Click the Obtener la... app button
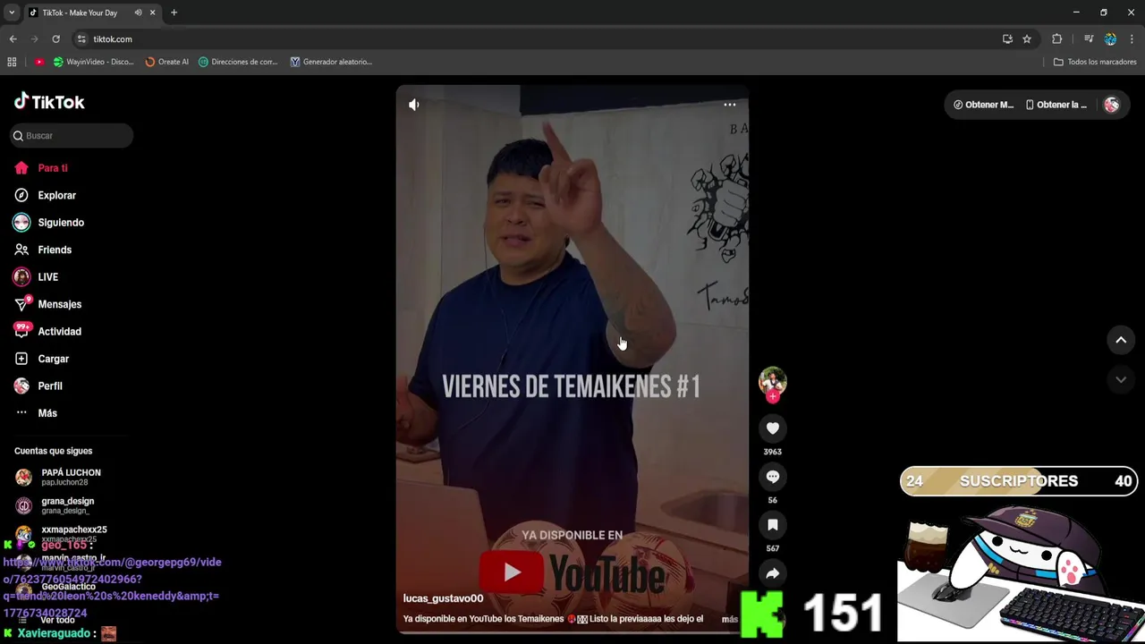Viewport: 1145px width, 644px height. 1056,105
